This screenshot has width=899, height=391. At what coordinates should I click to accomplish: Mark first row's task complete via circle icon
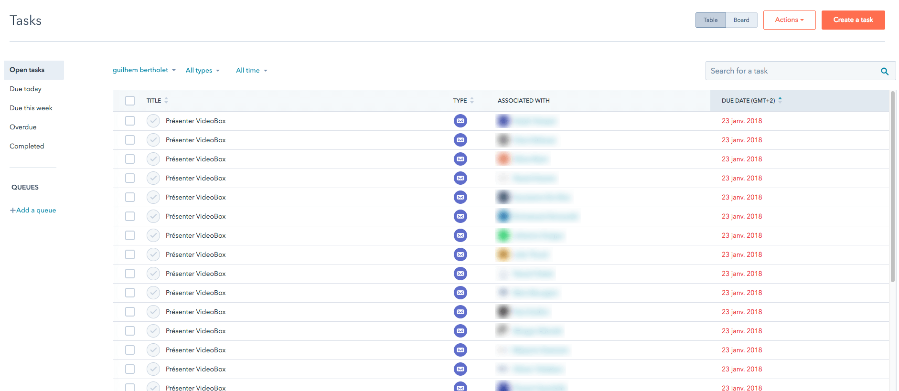point(153,121)
